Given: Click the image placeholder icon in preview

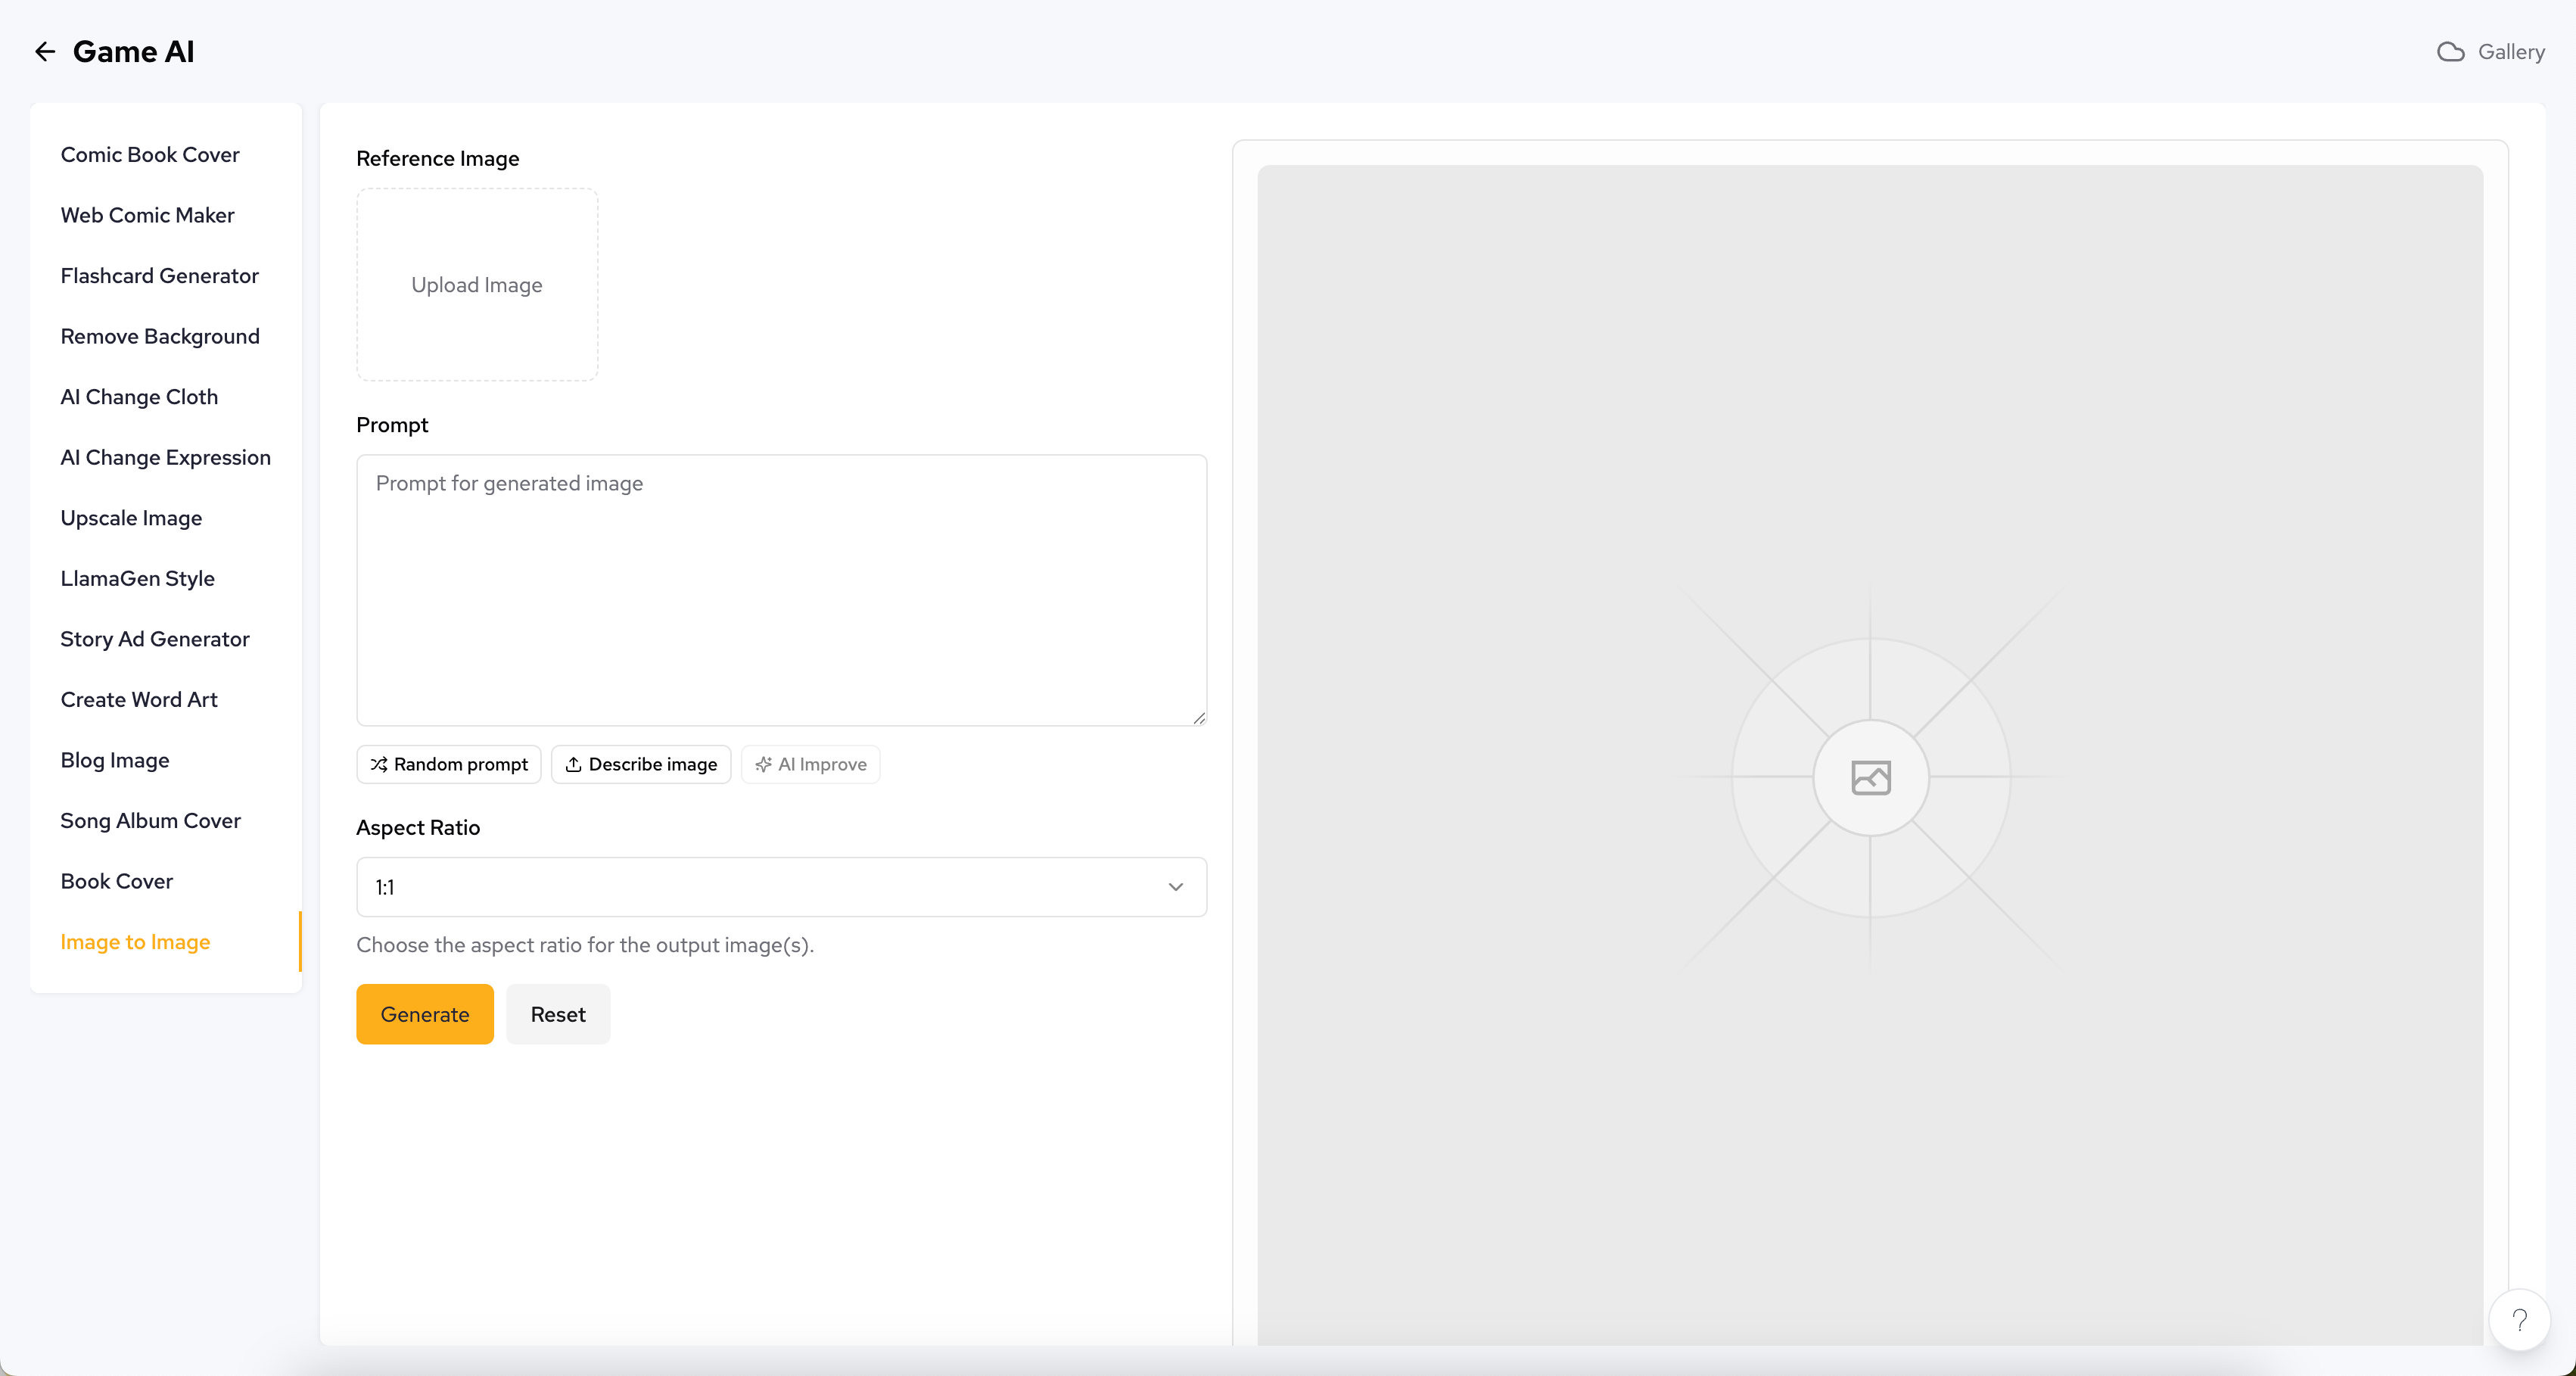Looking at the screenshot, I should point(1870,777).
